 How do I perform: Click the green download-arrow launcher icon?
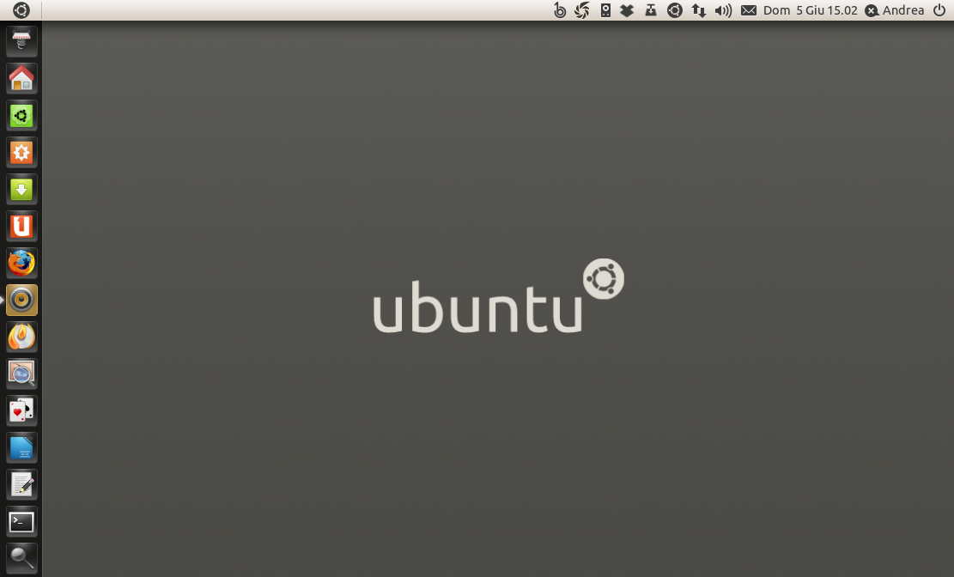[22, 189]
